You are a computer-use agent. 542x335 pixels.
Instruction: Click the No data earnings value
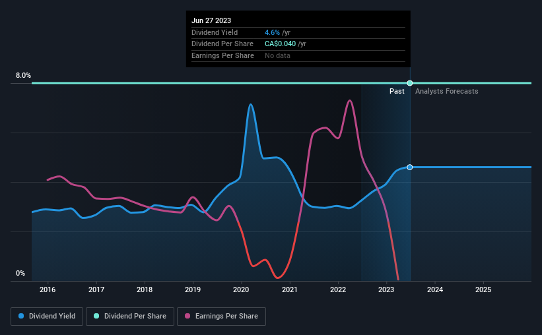click(277, 55)
